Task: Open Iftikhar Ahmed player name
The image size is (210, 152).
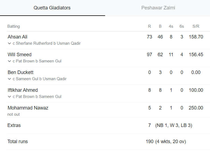Action: (23, 90)
